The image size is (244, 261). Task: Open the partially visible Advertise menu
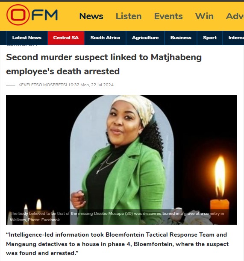(235, 16)
